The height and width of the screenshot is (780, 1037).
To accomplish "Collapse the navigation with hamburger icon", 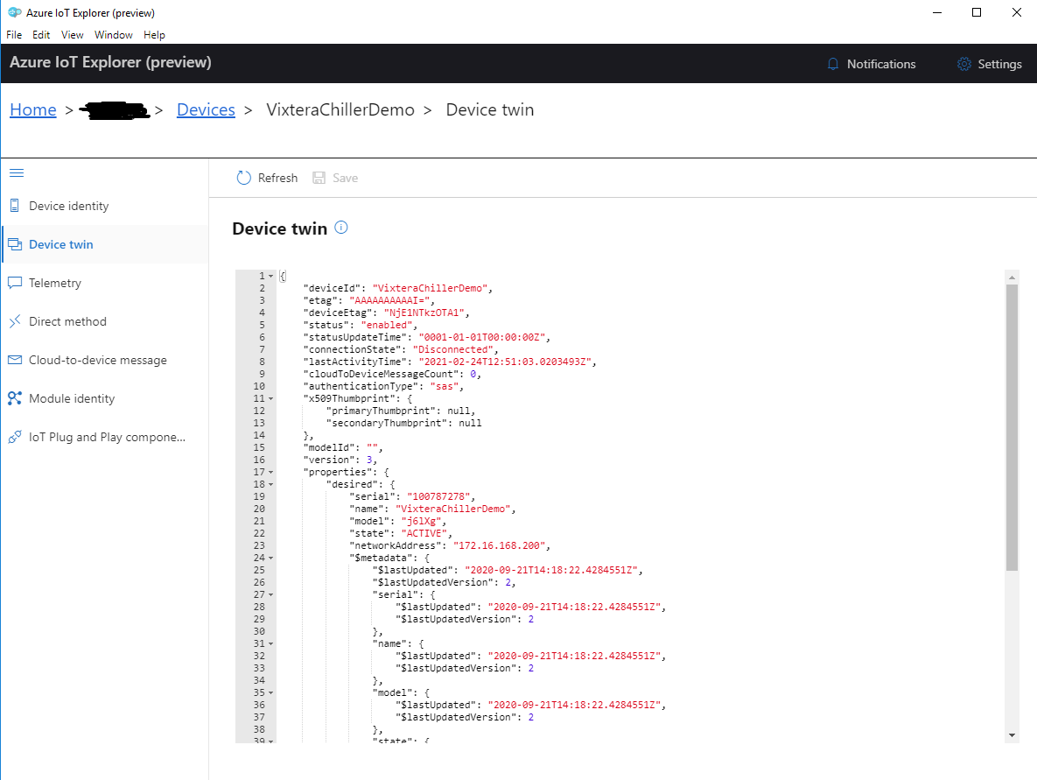I will coord(17,172).
